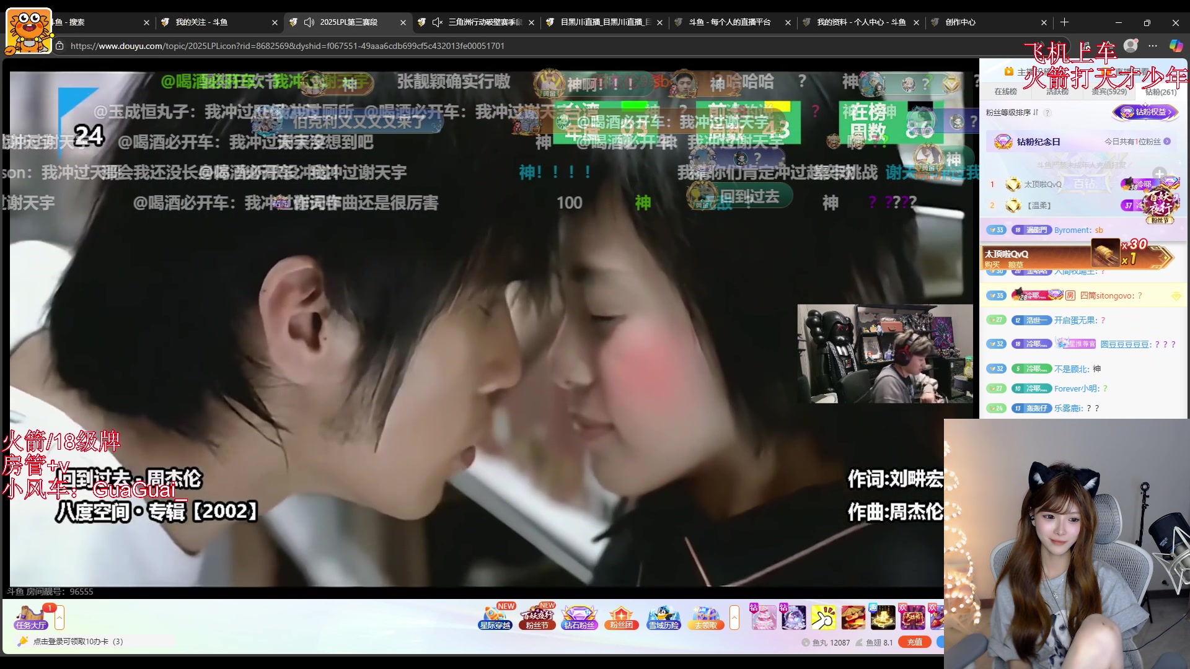This screenshot has width=1190, height=669.
Task: Select the pink cake gift icon
Action: click(764, 618)
